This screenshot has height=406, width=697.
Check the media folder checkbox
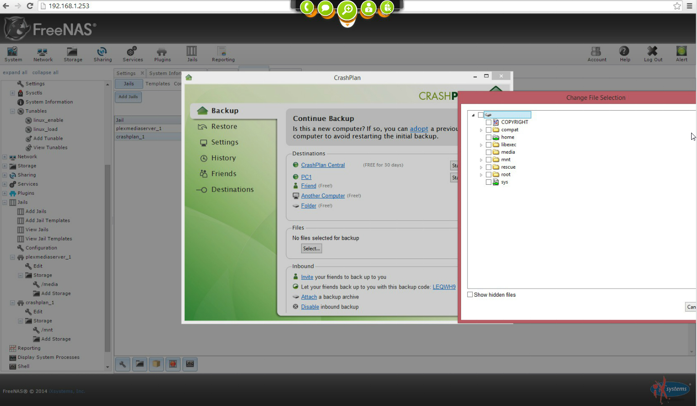(489, 152)
